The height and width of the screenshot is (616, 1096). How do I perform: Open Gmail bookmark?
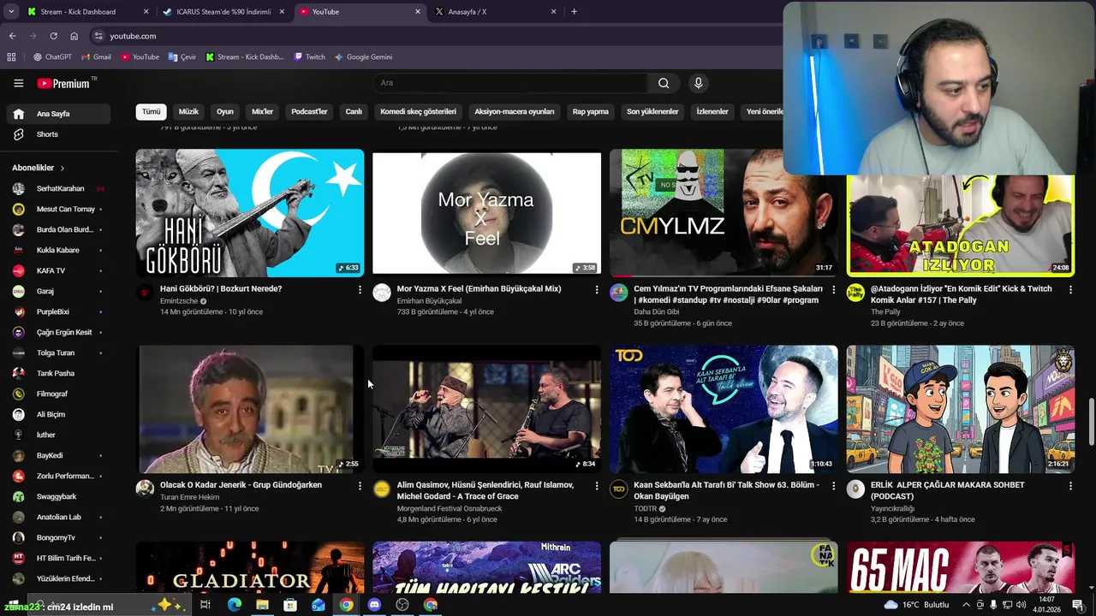(96, 57)
